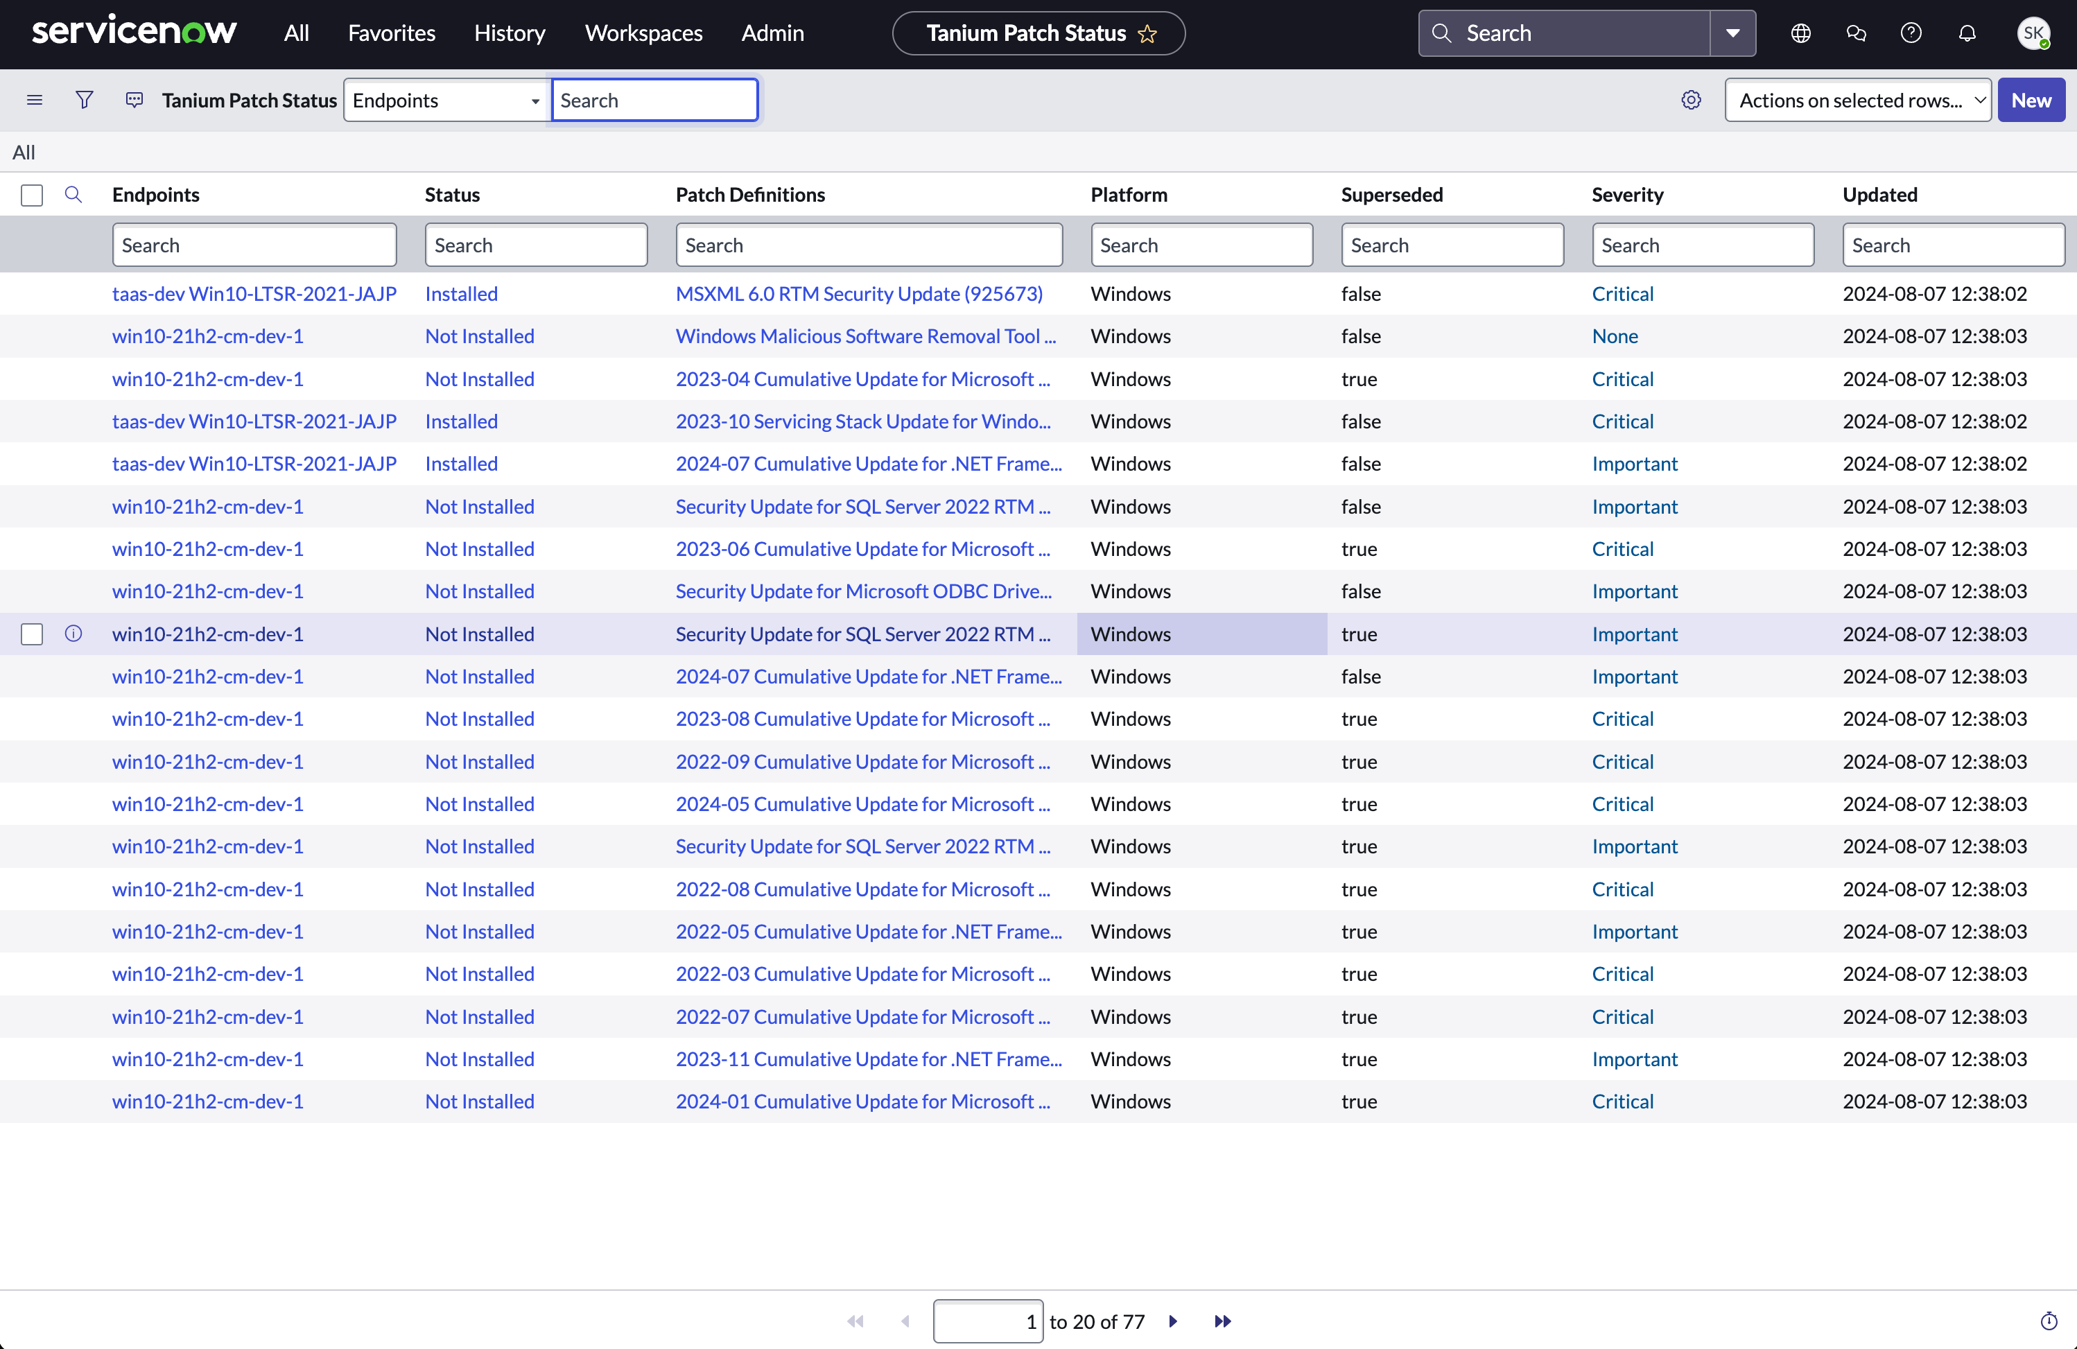Screen dimensions: 2077x1349
Task: Expand the global search options arrow
Action: tap(1732, 33)
